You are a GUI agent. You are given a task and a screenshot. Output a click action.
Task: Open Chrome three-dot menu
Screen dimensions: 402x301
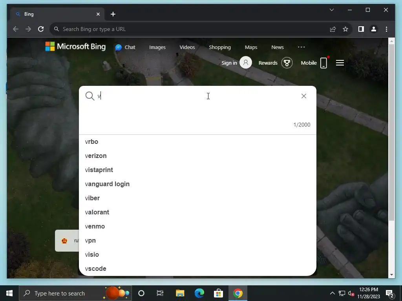coord(386,29)
